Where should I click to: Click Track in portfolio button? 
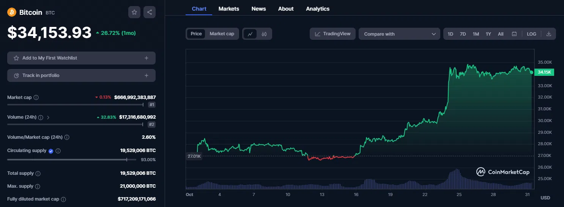(x=81, y=75)
